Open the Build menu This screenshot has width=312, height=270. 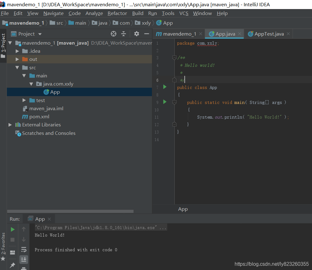click(x=138, y=13)
